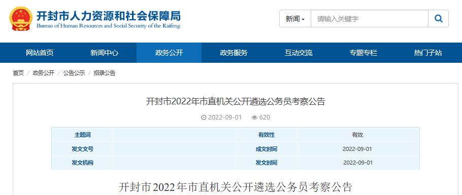Click the view count 620
The height and width of the screenshot is (195, 462).
pos(265,118)
